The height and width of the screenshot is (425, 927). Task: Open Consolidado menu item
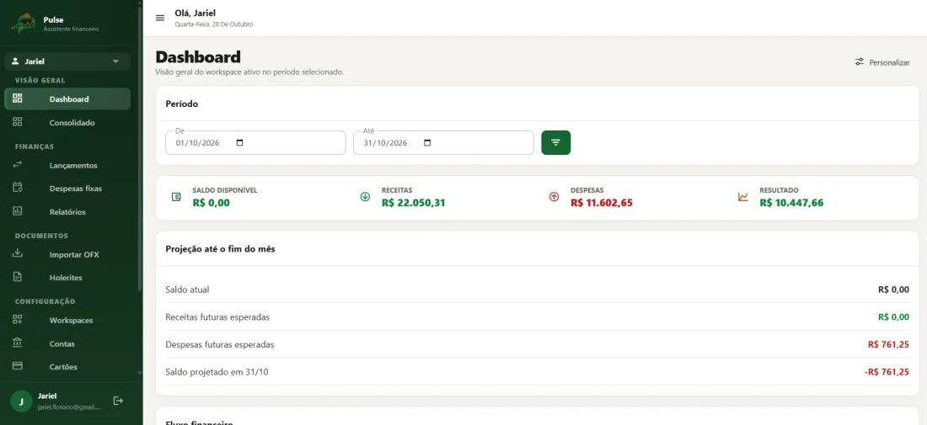click(x=67, y=122)
